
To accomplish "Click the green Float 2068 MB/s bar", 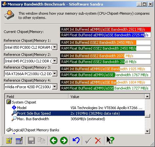I will tap(106, 62).
